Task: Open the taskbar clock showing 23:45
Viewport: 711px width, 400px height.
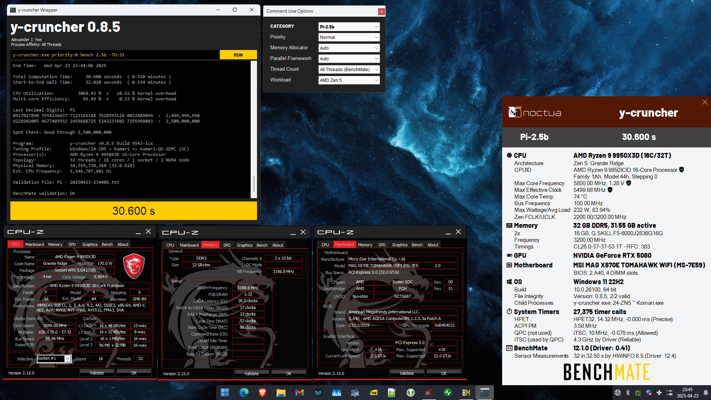Action: click(687, 393)
